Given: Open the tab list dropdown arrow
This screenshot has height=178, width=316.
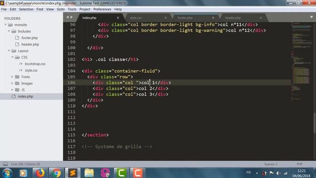Looking at the screenshot, I should click(312, 17).
